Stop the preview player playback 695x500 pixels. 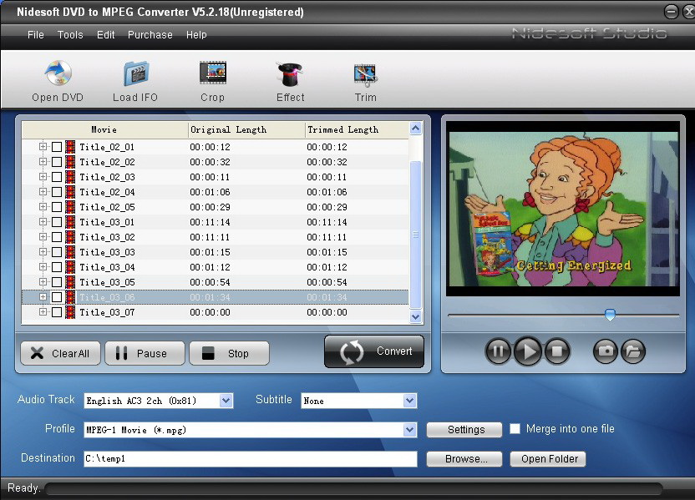click(557, 351)
